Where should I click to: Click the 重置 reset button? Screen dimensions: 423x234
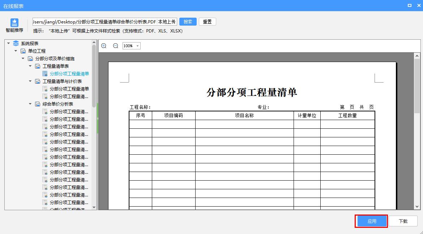207,22
